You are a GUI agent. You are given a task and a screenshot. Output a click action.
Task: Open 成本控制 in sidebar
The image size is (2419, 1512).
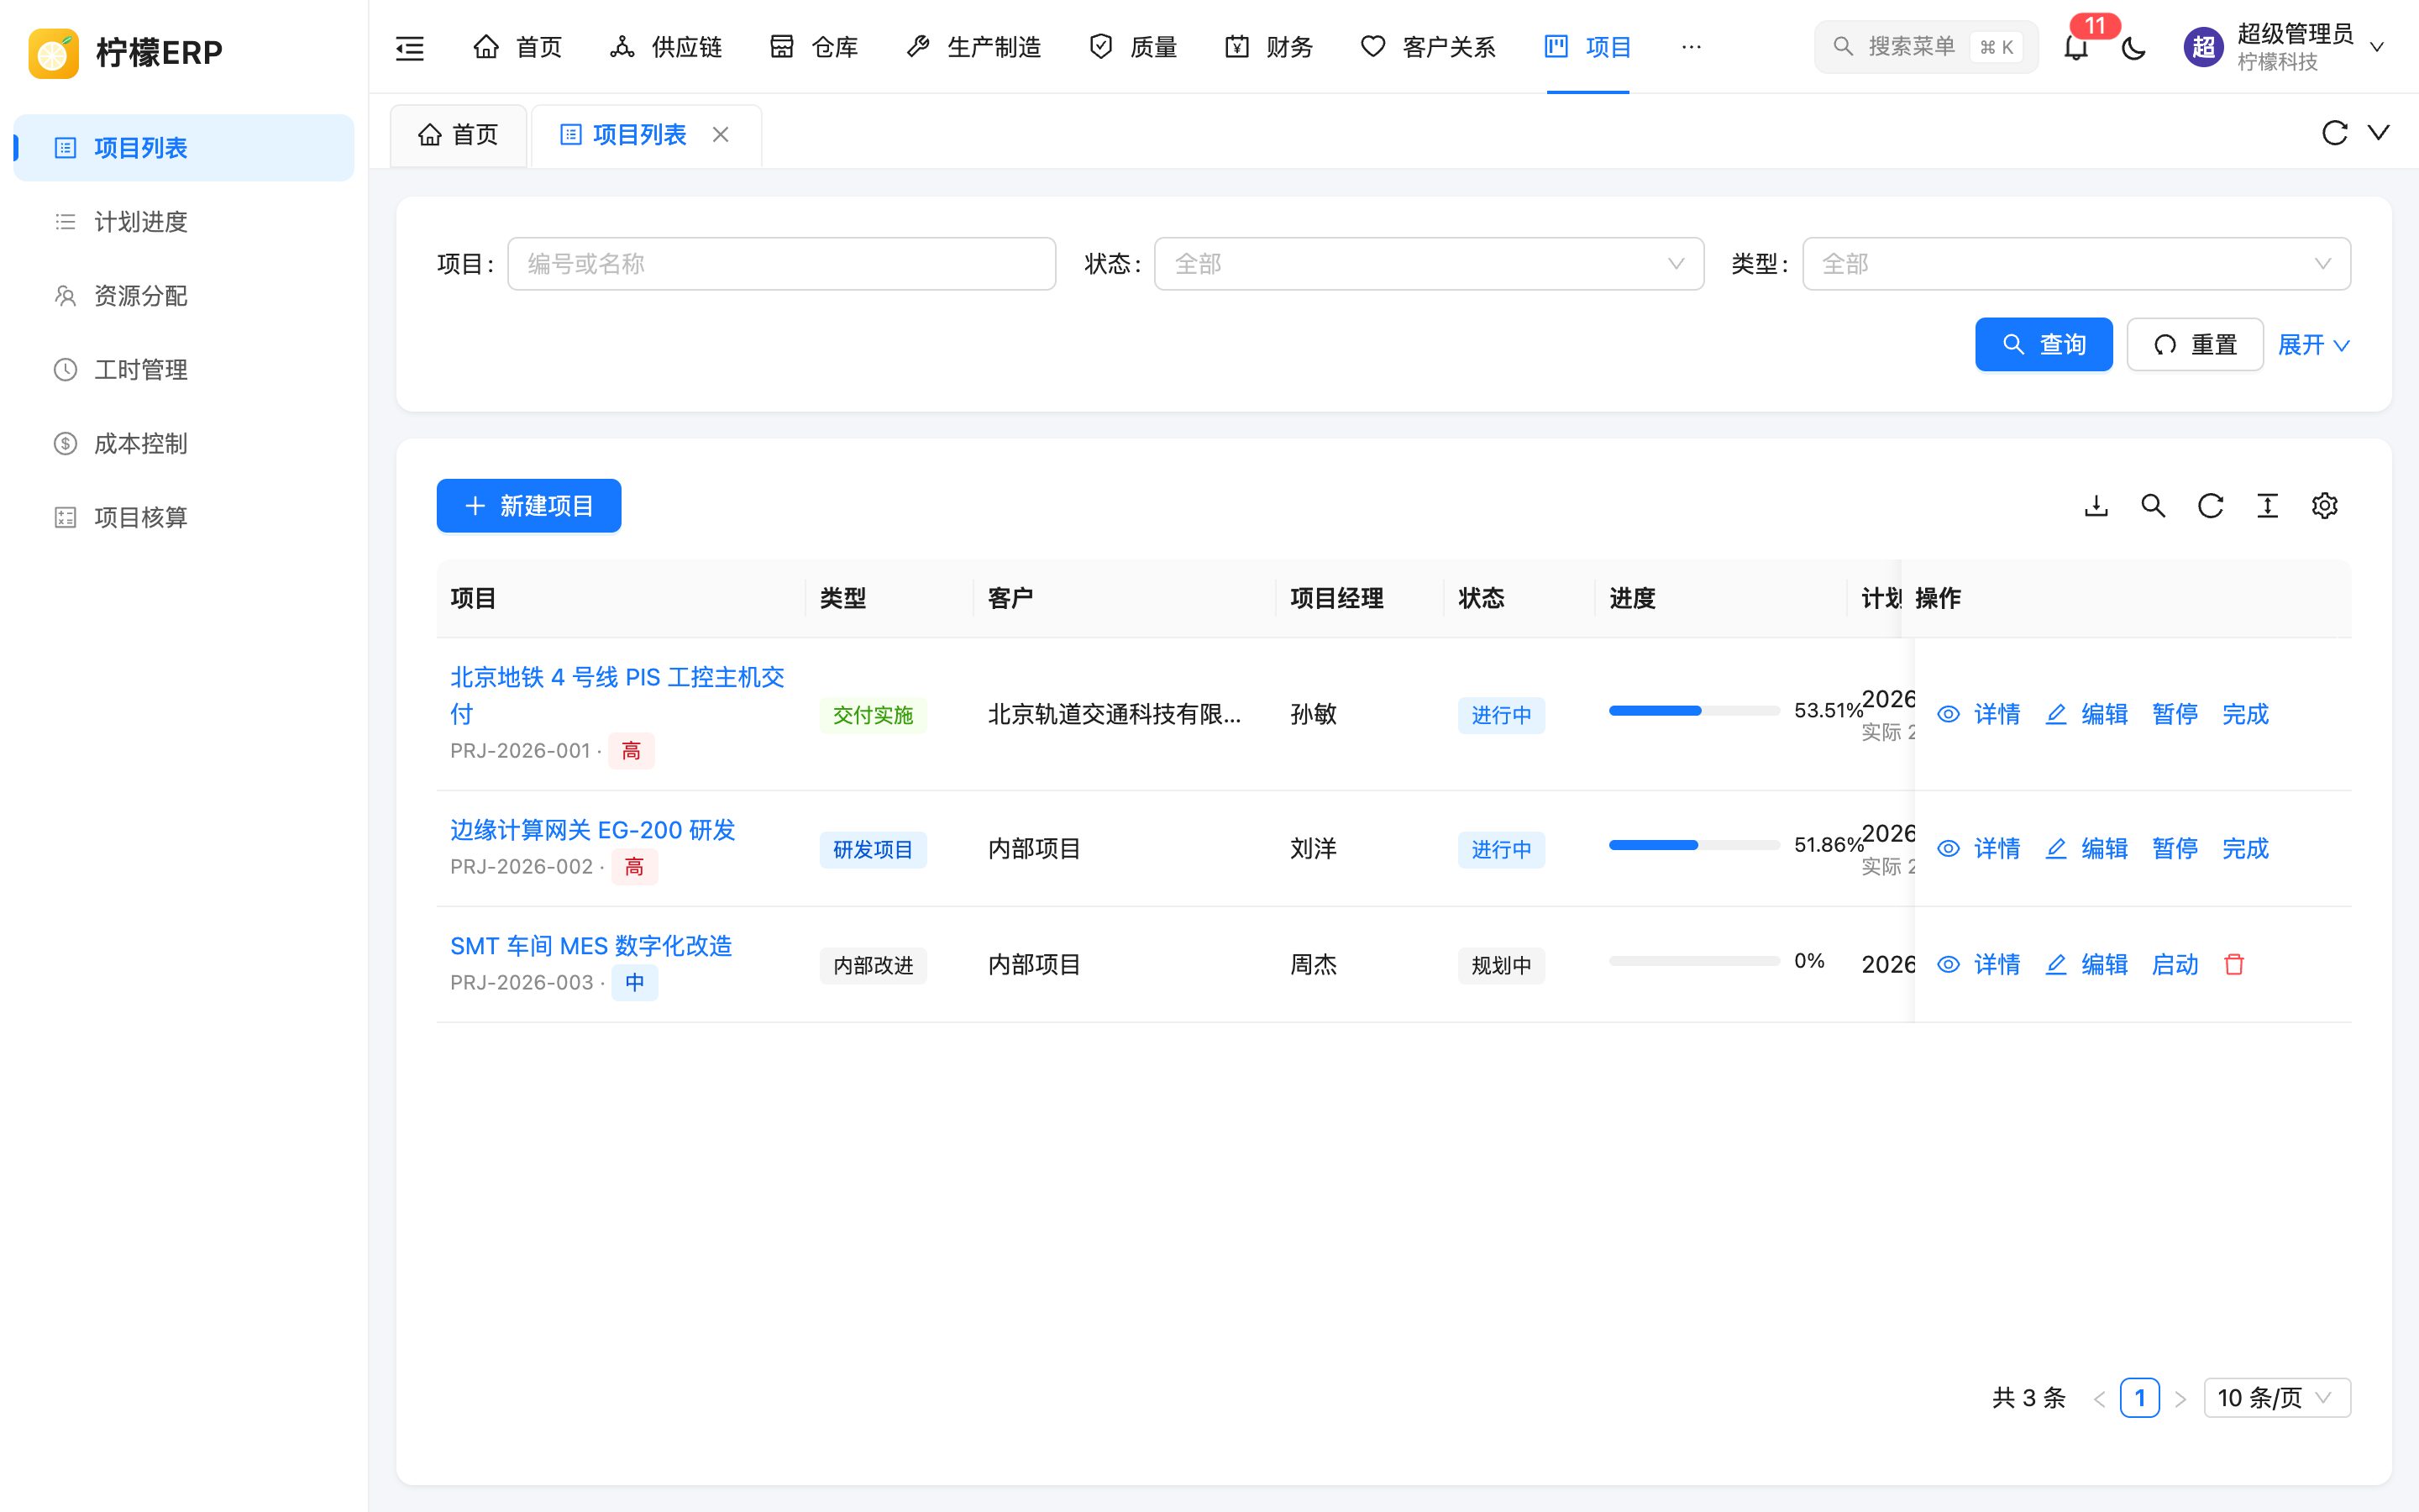click(x=184, y=444)
